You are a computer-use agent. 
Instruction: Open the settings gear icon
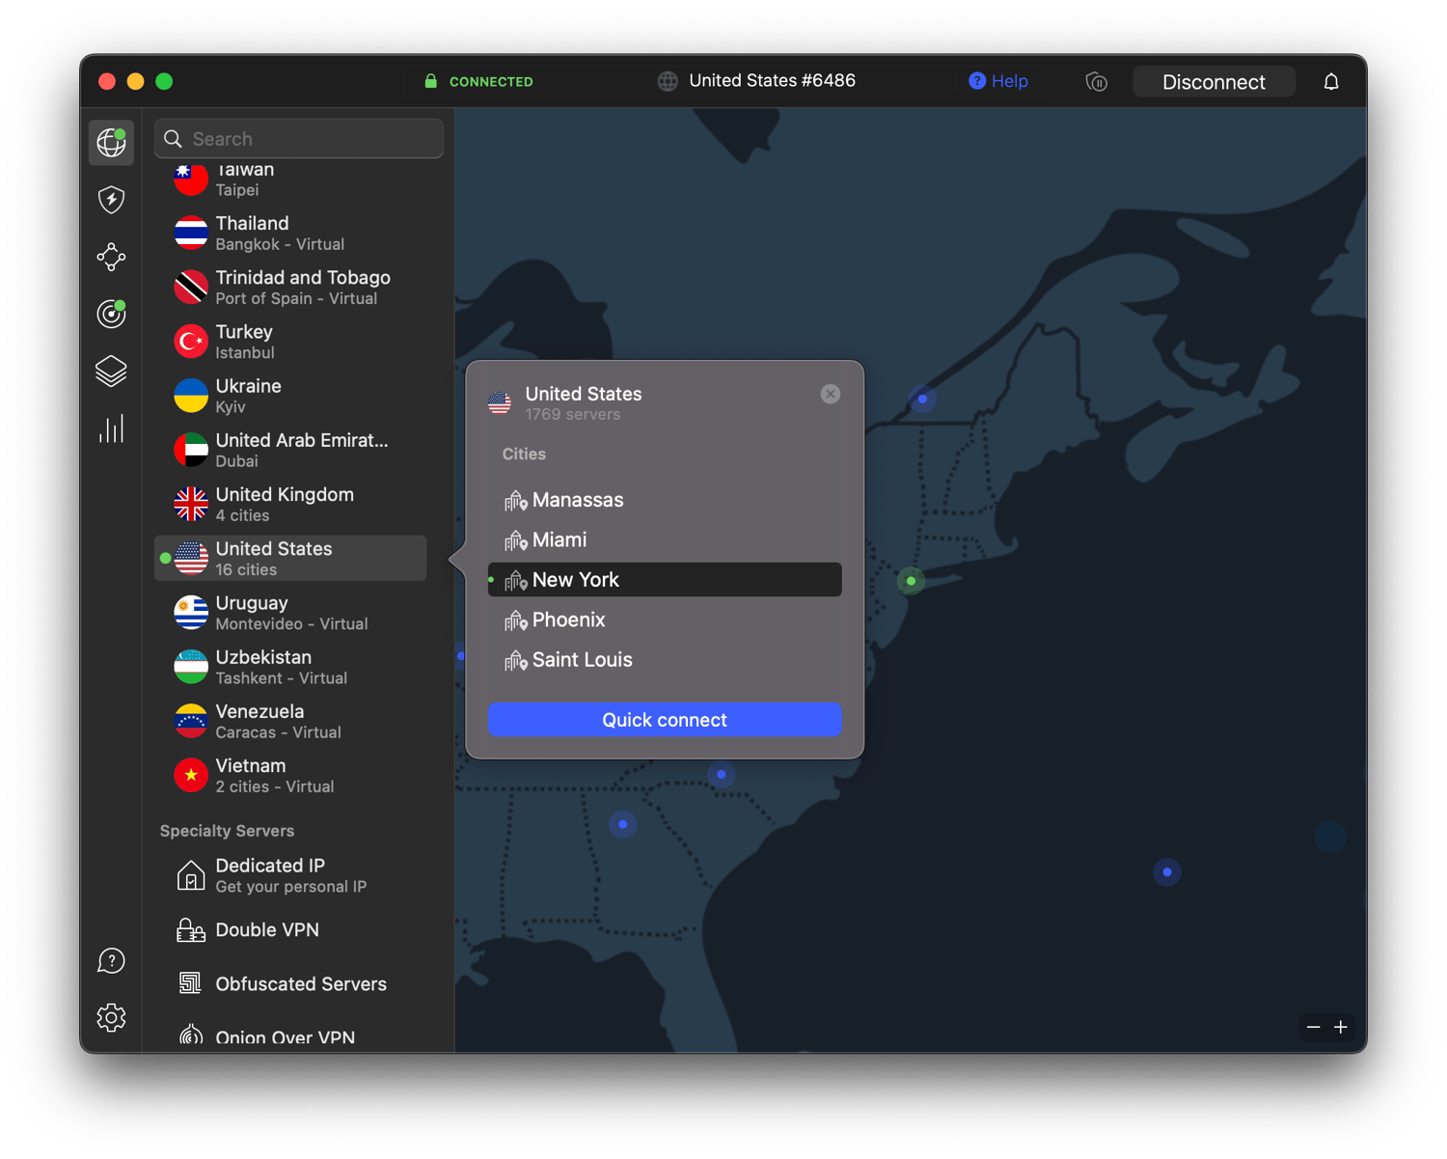(111, 1018)
